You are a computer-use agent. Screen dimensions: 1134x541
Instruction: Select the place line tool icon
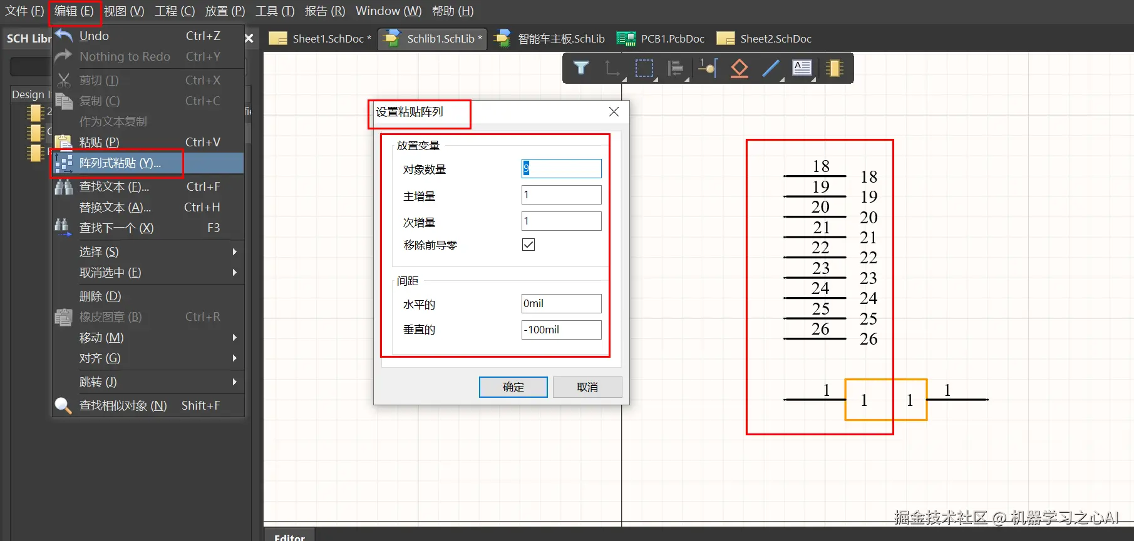point(771,68)
